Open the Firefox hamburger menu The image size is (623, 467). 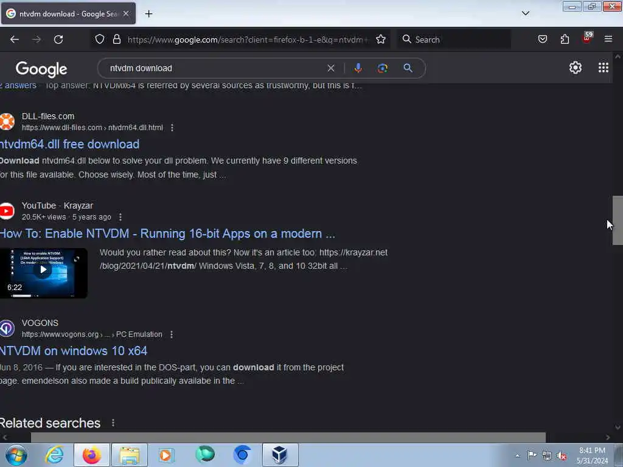[x=608, y=39]
